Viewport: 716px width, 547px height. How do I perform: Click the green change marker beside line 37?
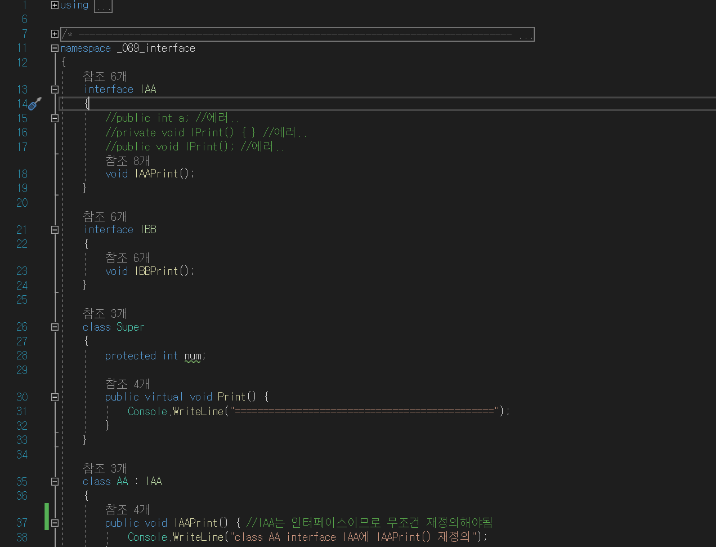coord(47,517)
